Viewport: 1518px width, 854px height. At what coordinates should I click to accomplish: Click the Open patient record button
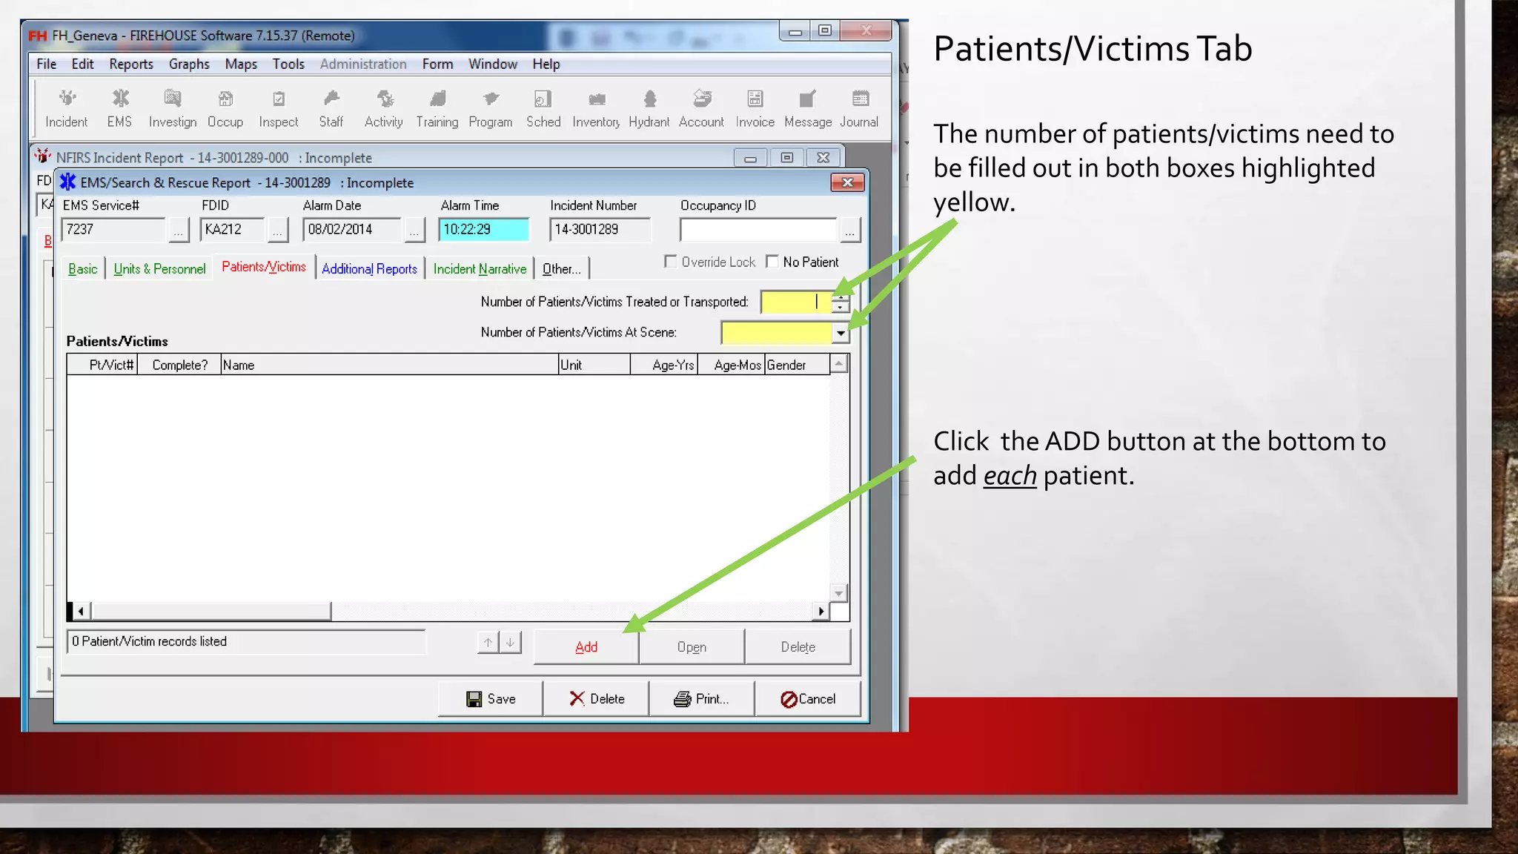coord(692,647)
